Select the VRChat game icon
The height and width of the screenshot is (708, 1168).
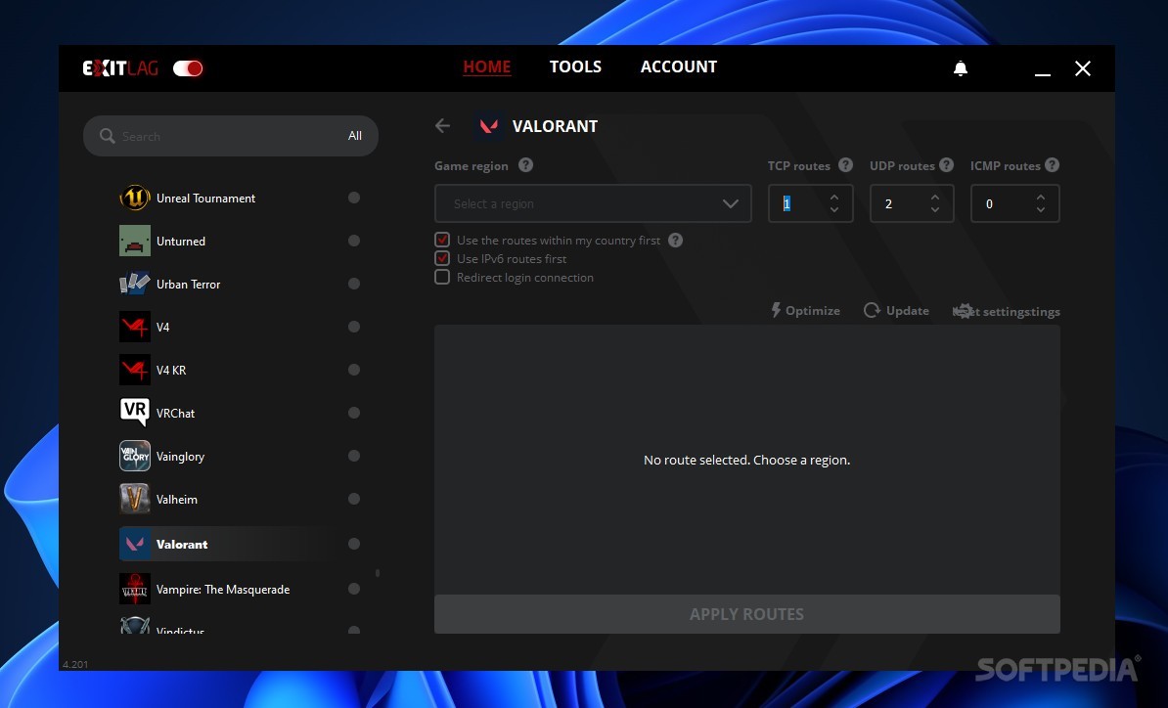(x=135, y=413)
